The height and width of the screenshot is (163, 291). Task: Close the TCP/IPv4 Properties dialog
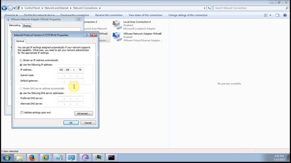click(x=94, y=35)
